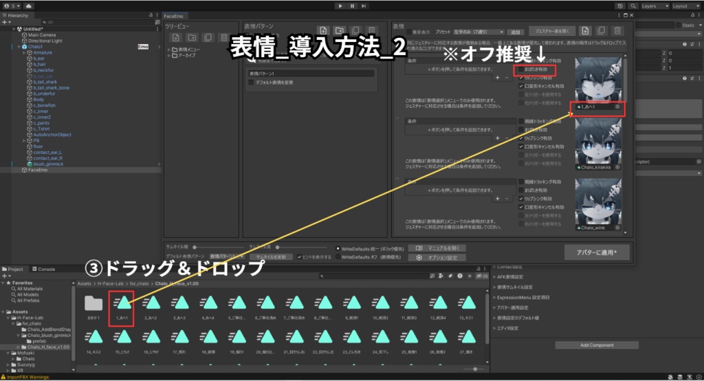This screenshot has width=704, height=381.
Task: Toggle まばたき有効 for Chalo_wink expression
Action: (521, 190)
